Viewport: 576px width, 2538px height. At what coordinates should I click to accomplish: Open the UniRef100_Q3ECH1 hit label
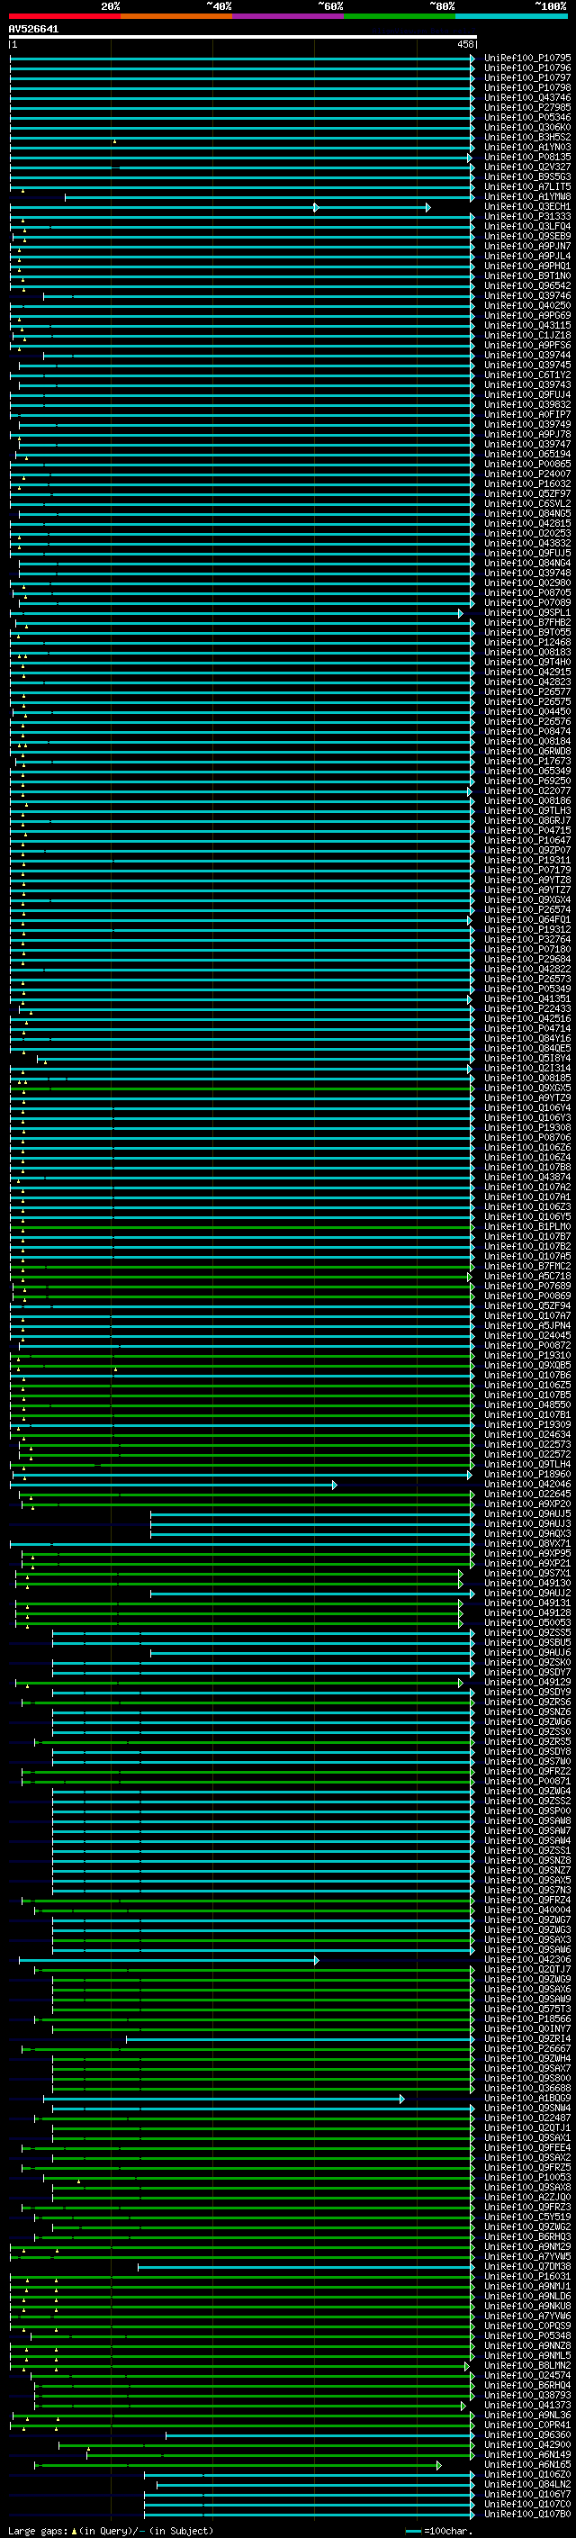[x=526, y=207]
